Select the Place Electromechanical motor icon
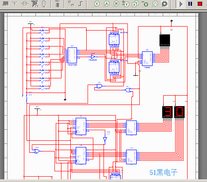Screen dimensions: 207x182 pos(25,4)
